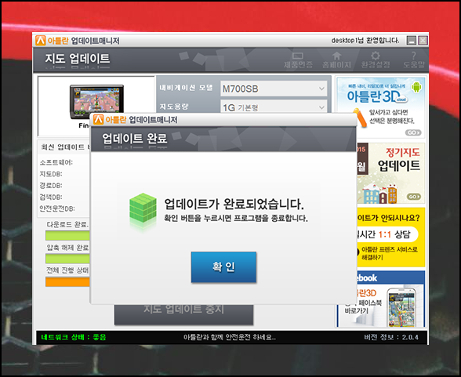461x377 pixels.
Task: Click desktop1님 환영합니다 greeting text
Action: click(365, 41)
